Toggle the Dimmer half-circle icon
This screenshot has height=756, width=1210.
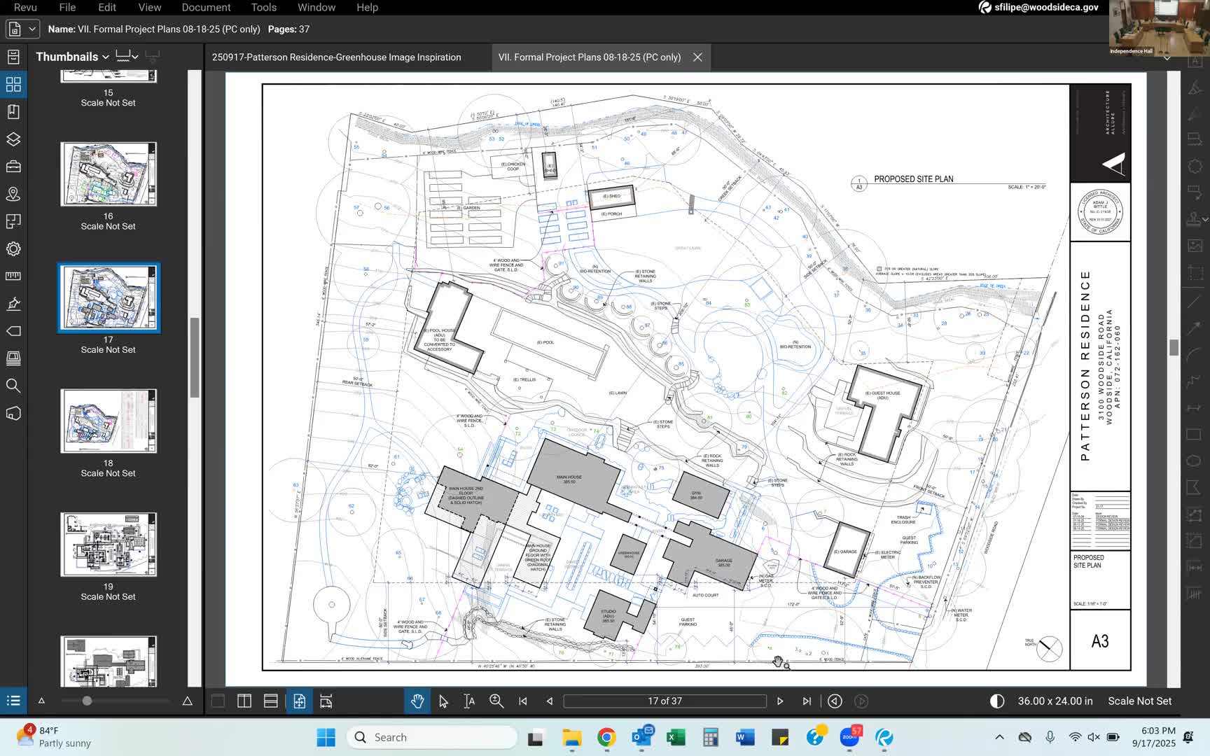click(997, 701)
